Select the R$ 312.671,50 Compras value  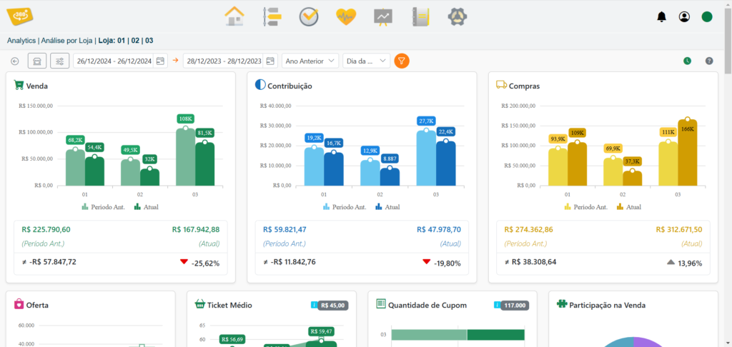point(679,229)
